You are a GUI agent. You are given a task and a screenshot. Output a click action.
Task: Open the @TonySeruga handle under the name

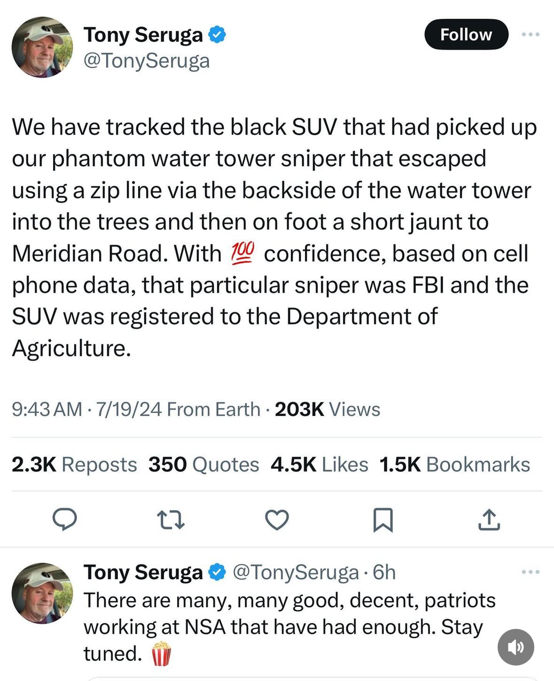point(146,61)
